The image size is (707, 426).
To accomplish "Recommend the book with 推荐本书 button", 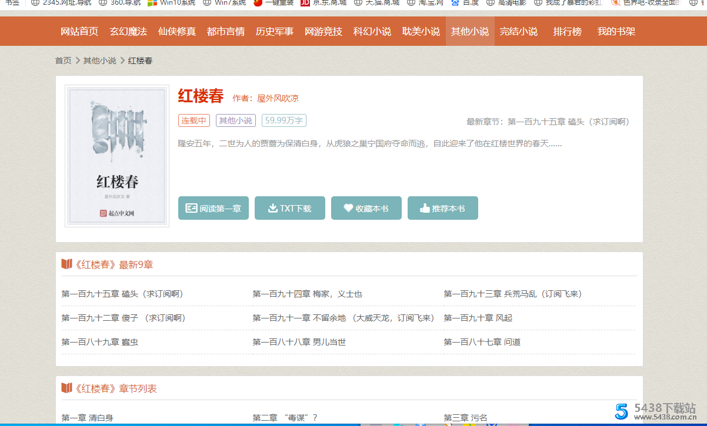I will click(442, 209).
